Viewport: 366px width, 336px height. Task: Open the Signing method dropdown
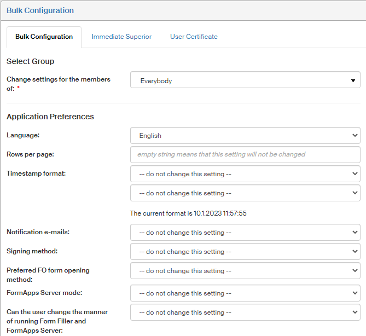click(x=245, y=252)
